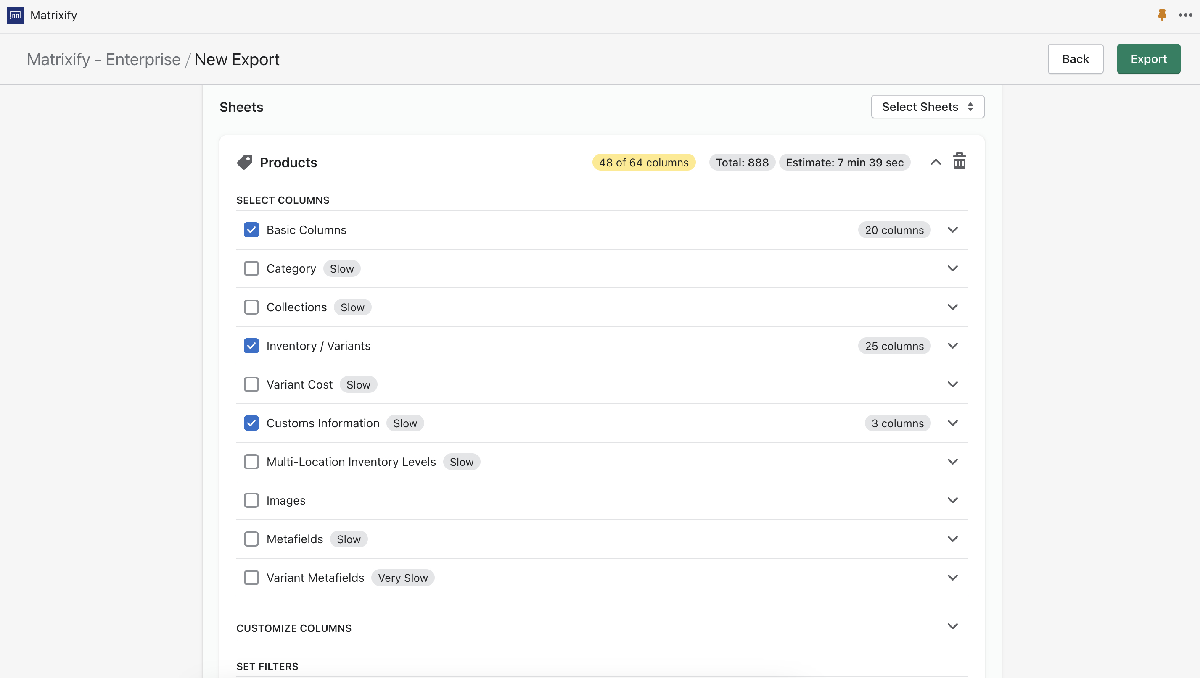Expand Multi-Location Inventory Levels row chevron
This screenshot has width=1200, height=678.
[x=952, y=462]
